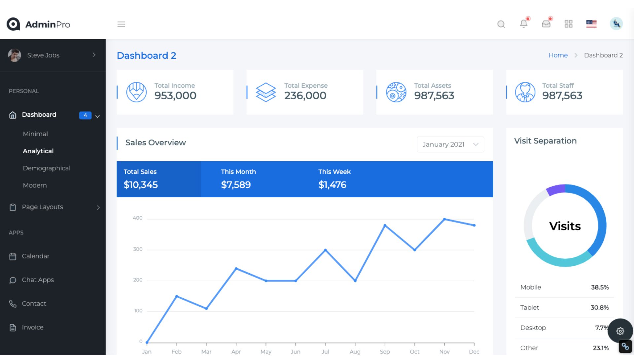Open the inbox messages icon

(546, 24)
